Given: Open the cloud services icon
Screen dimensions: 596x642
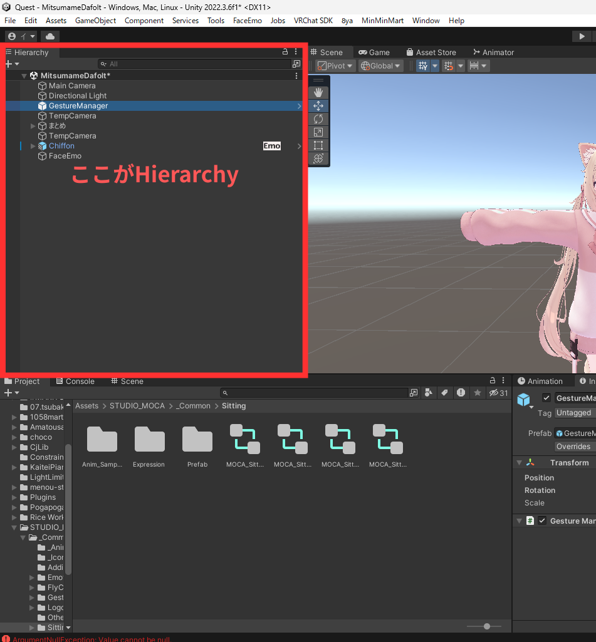Looking at the screenshot, I should tap(50, 36).
